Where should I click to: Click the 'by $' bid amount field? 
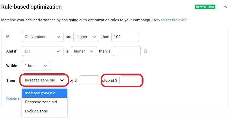[89, 80]
